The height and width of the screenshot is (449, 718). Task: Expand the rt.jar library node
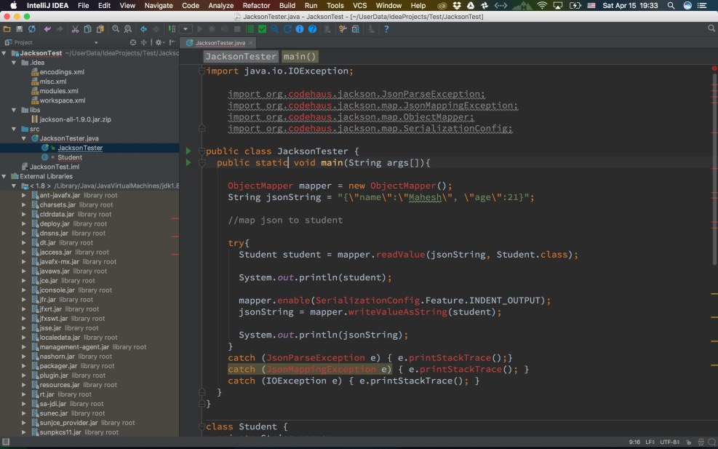click(23, 394)
